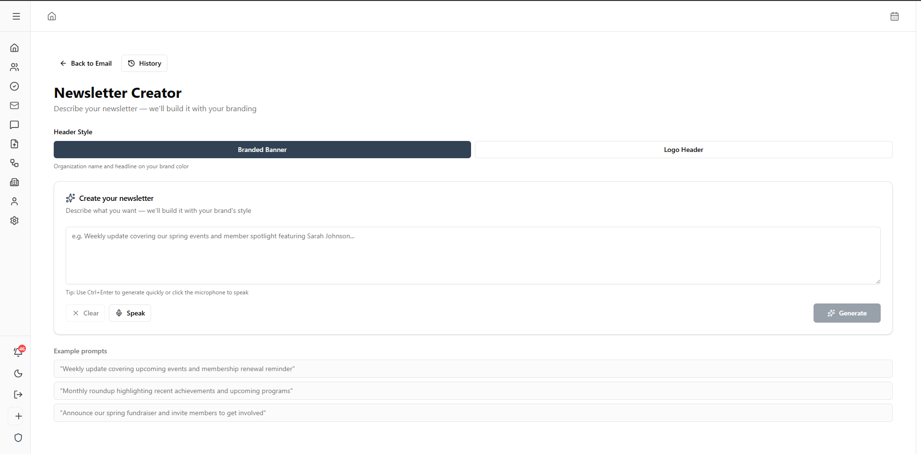The width and height of the screenshot is (921, 454).
Task: Click the logout arrow icon in sidebar
Action: click(18, 395)
